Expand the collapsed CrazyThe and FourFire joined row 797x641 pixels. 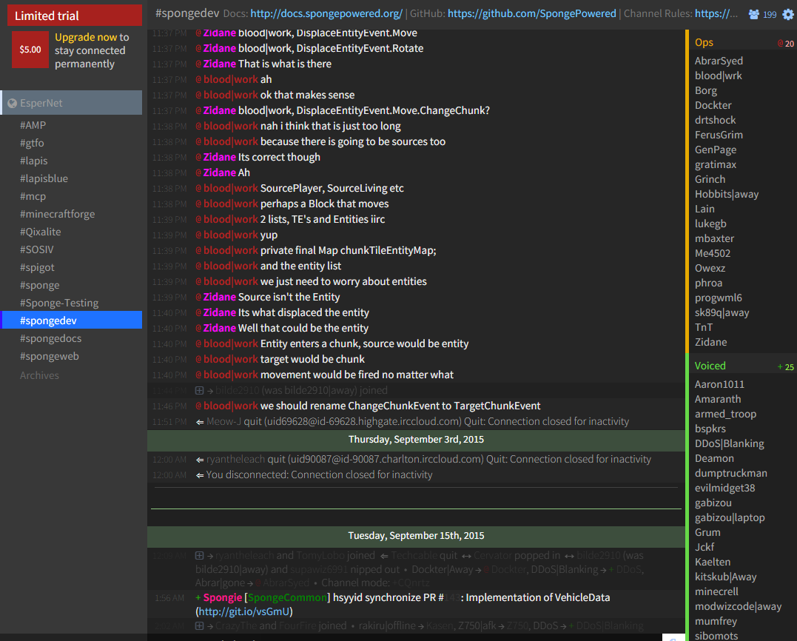coord(199,625)
